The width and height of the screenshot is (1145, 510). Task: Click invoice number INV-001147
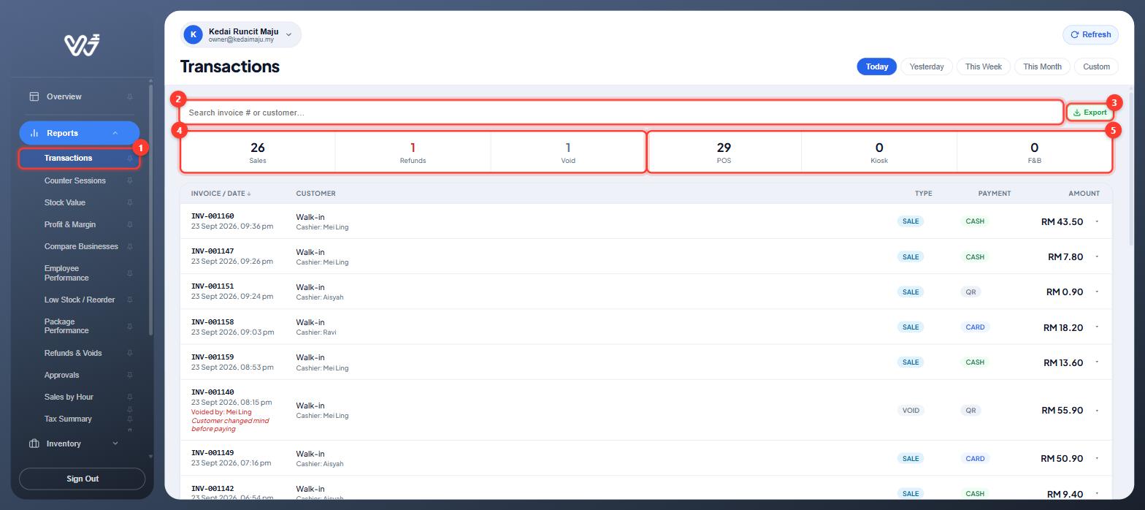click(212, 251)
